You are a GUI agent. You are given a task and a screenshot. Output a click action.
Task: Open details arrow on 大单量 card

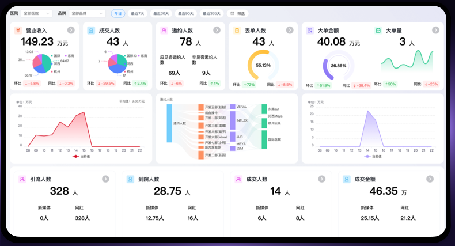(x=435, y=30)
